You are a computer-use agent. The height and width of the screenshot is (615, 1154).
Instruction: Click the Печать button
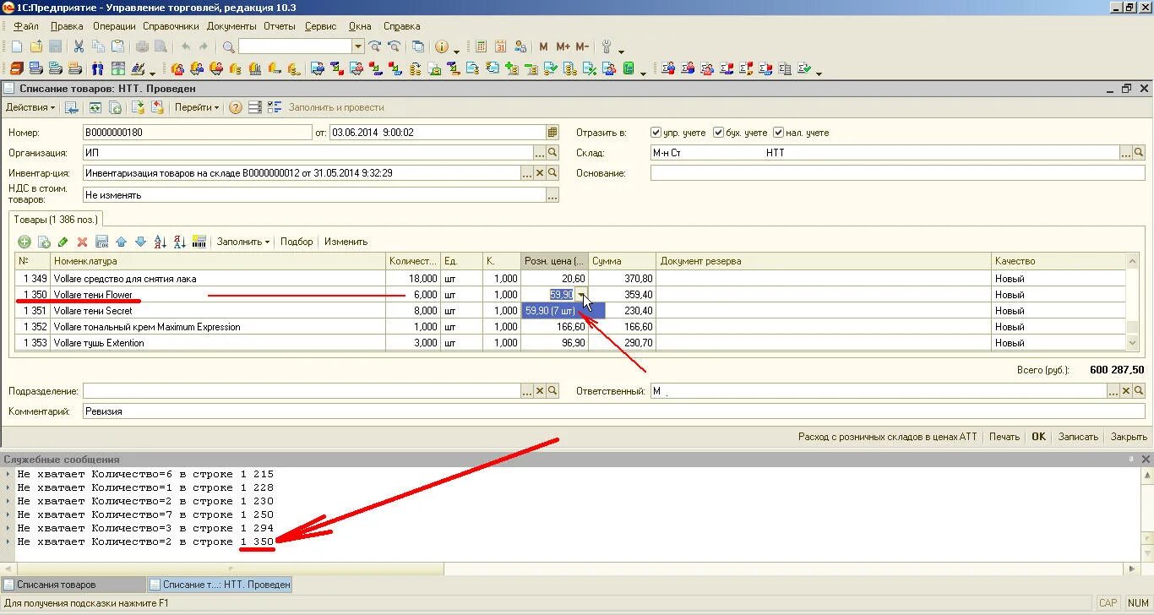1004,437
